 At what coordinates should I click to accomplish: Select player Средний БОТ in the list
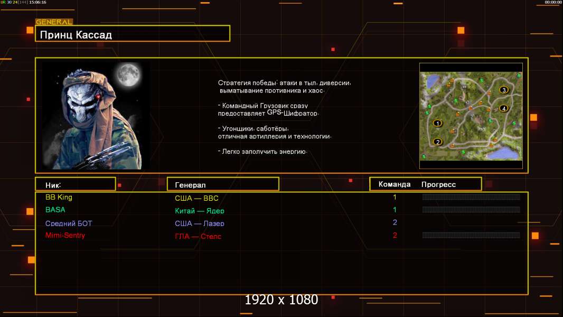pos(69,223)
